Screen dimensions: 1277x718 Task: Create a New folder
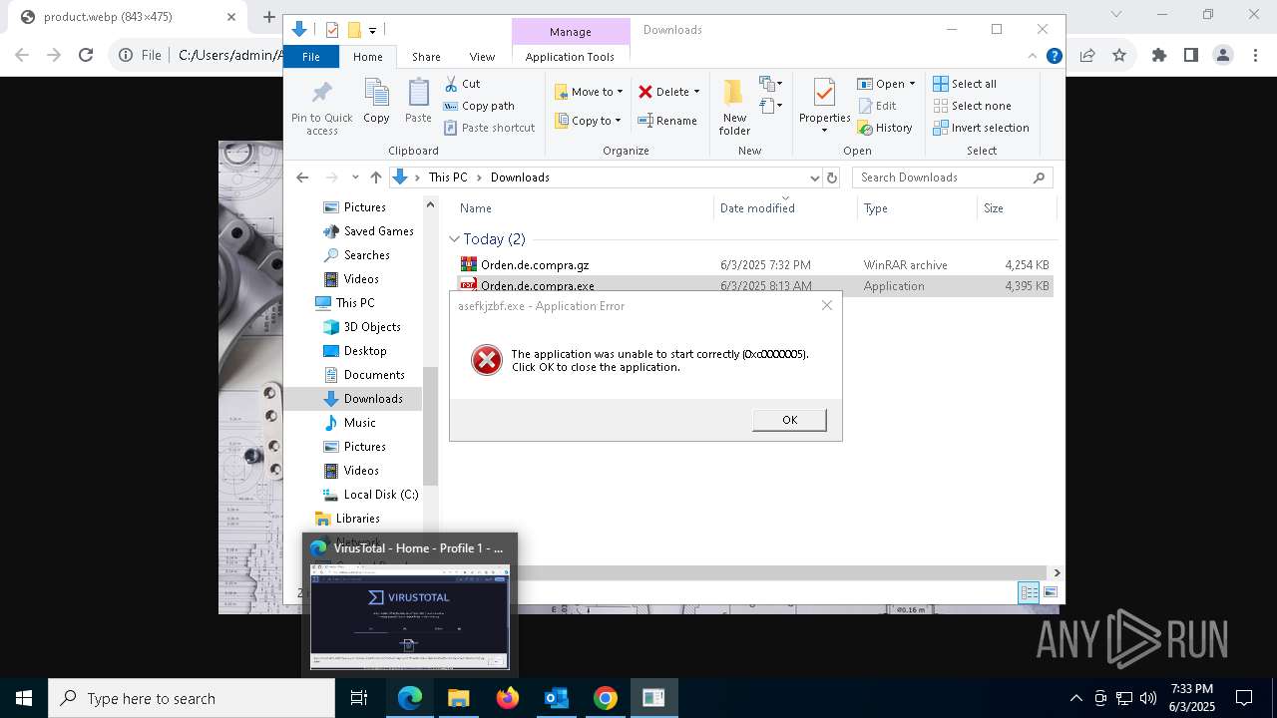coord(734,108)
